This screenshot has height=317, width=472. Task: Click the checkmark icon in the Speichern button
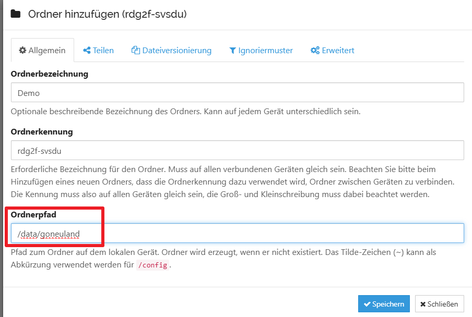(x=368, y=304)
